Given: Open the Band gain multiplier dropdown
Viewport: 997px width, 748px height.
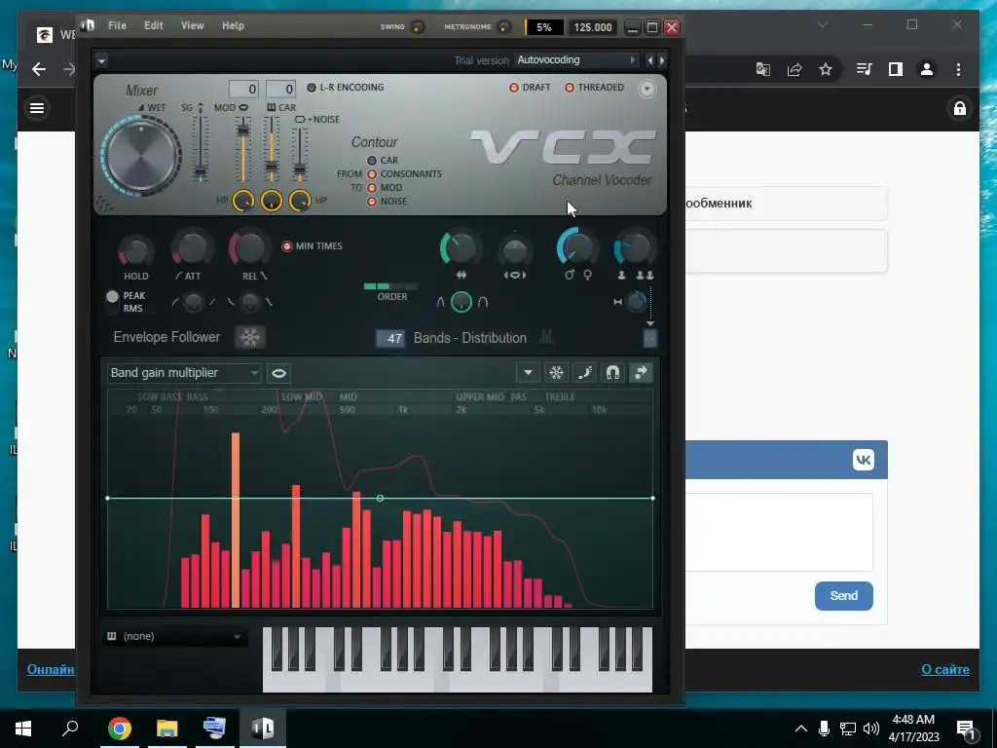Looking at the screenshot, I should pos(183,373).
